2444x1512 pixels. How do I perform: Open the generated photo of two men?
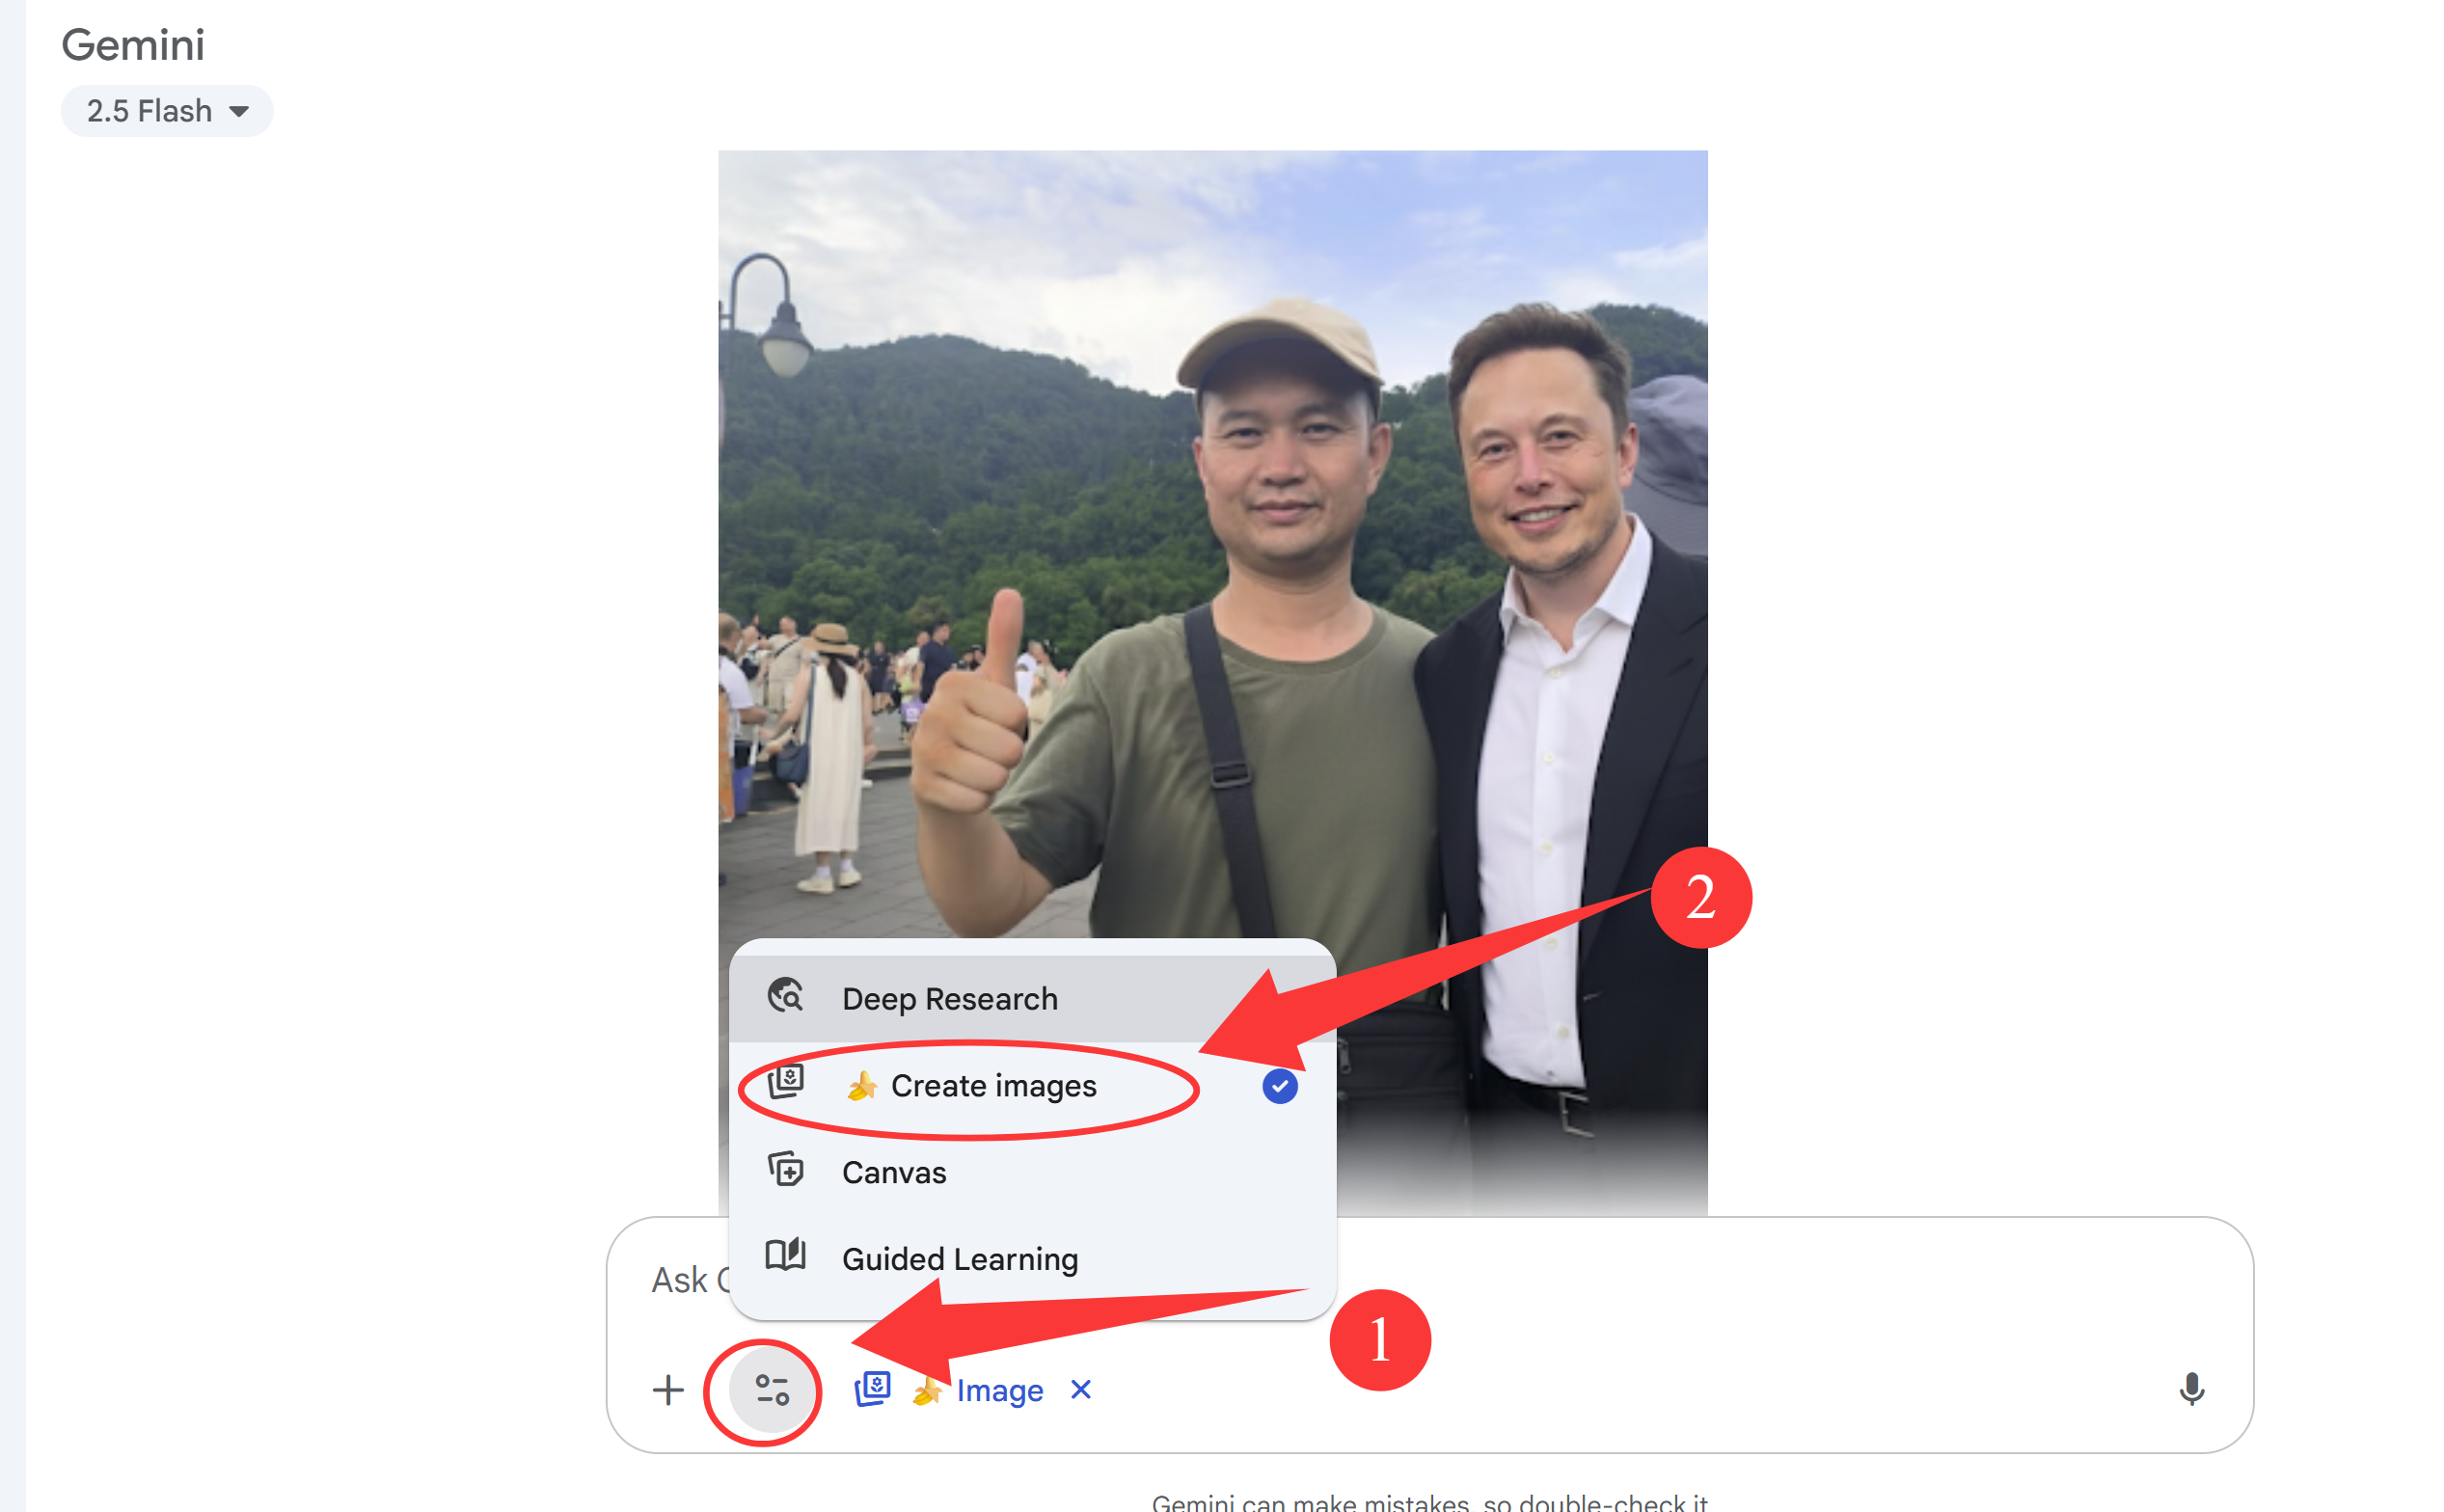1212,683
